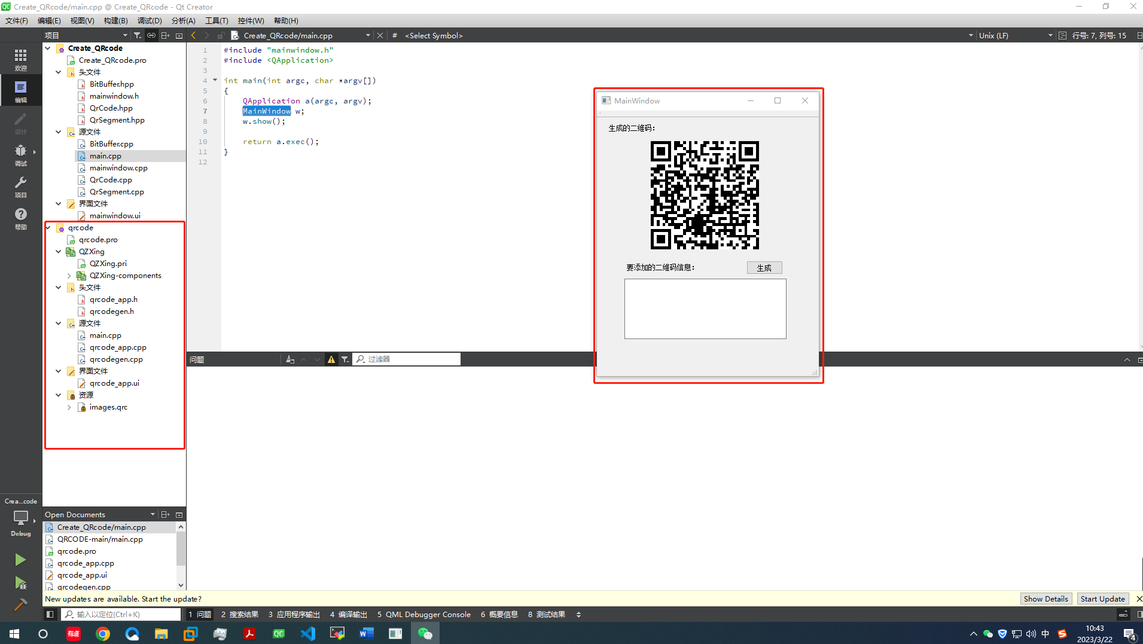Screen dimensions: 1143x644
Task: Open the Projects (项目) wrench mode
Action: tap(20, 186)
